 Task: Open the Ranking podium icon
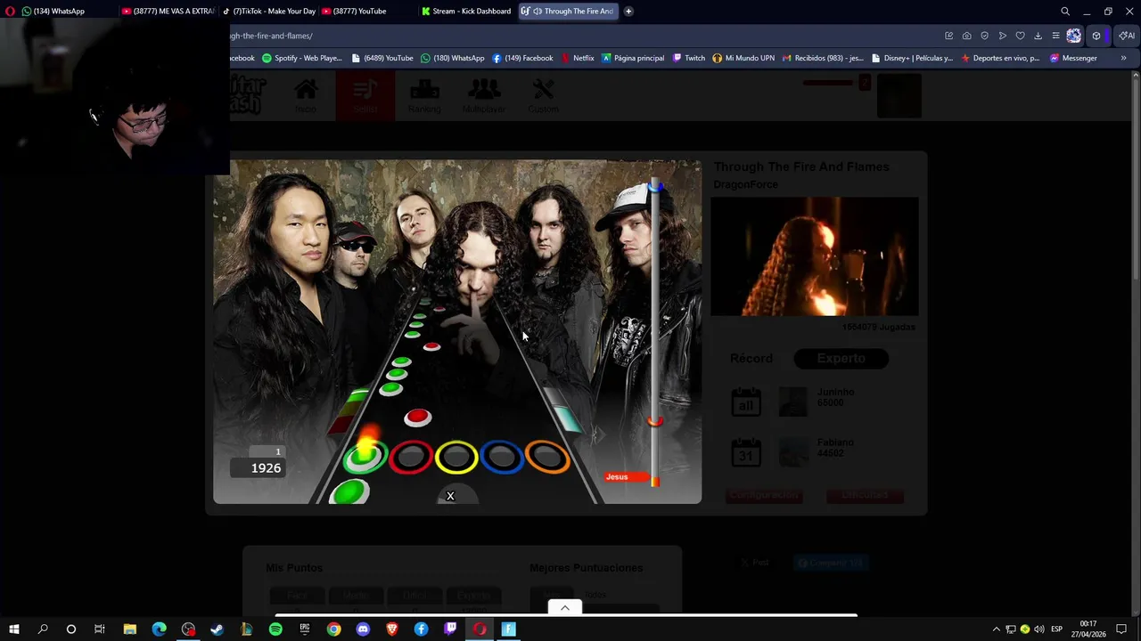(424, 95)
